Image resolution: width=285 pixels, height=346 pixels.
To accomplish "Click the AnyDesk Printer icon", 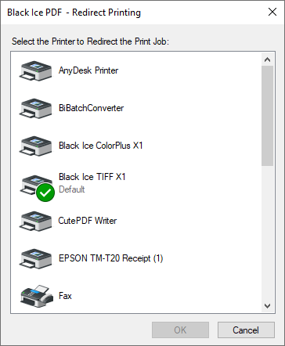I will click(35, 70).
